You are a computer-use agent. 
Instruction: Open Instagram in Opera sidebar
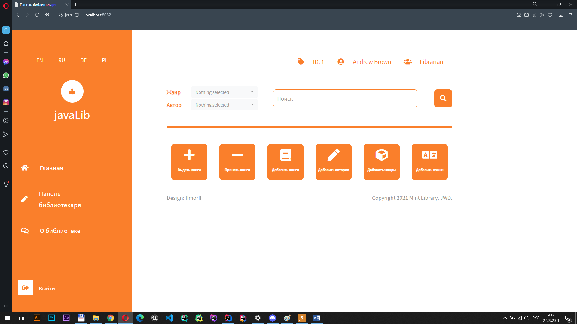pyautogui.click(x=6, y=102)
